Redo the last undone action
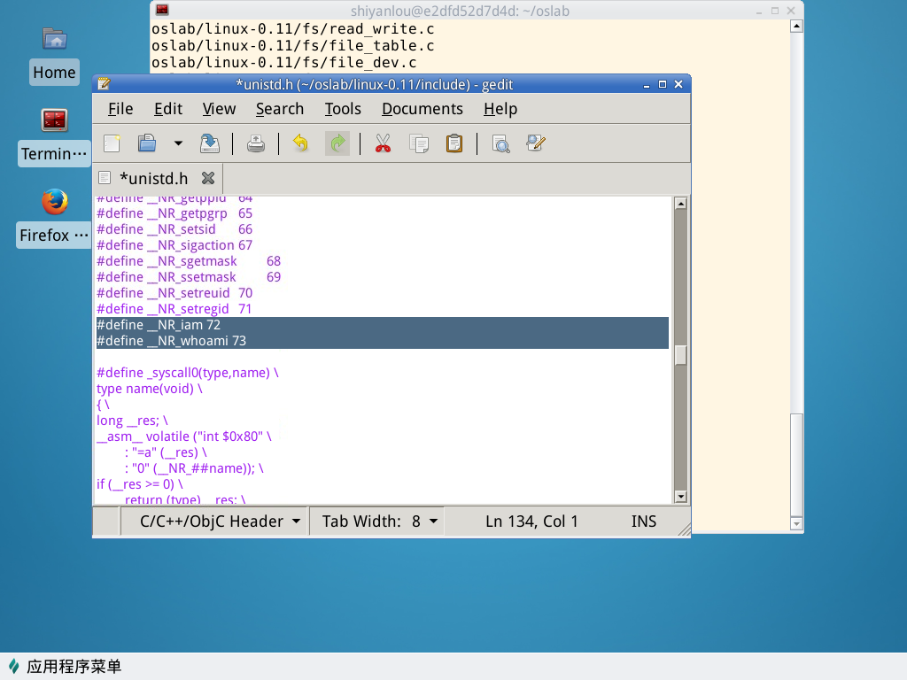This screenshot has width=907, height=680. coord(337,143)
